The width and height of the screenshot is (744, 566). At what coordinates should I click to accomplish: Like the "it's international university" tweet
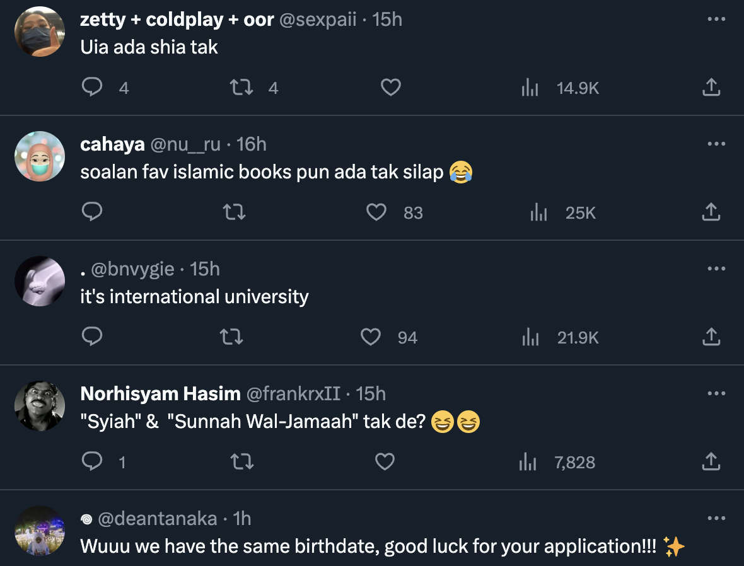coord(371,337)
